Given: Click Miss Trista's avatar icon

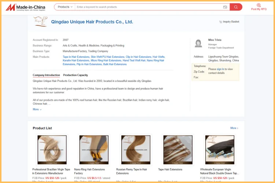Looking at the screenshot, I should pyautogui.click(x=198, y=44).
